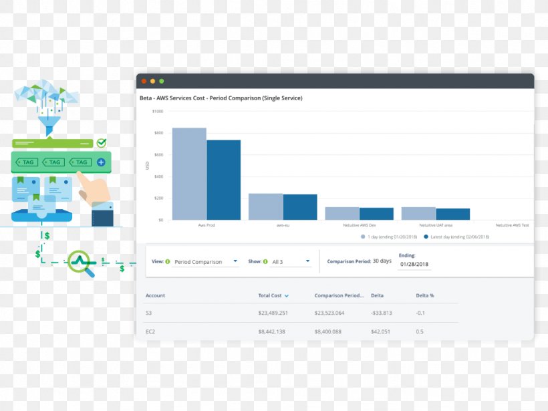Click the dark blue Aws Prod bar
The width and height of the screenshot is (548, 411).
[x=224, y=180]
